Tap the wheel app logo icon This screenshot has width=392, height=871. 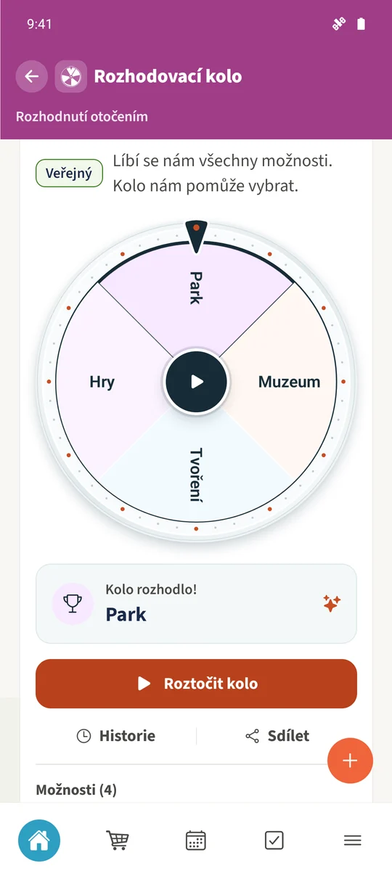71,76
